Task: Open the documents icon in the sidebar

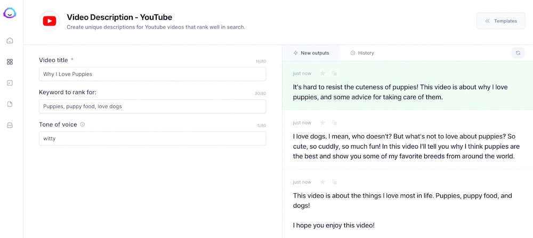Action: [10, 104]
